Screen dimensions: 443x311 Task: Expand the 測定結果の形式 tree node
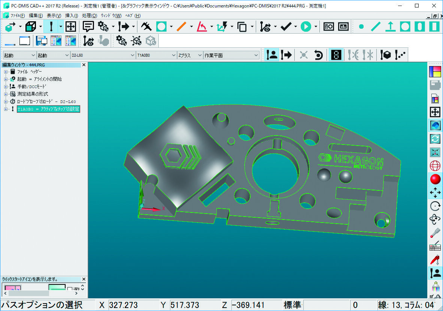coord(6,94)
